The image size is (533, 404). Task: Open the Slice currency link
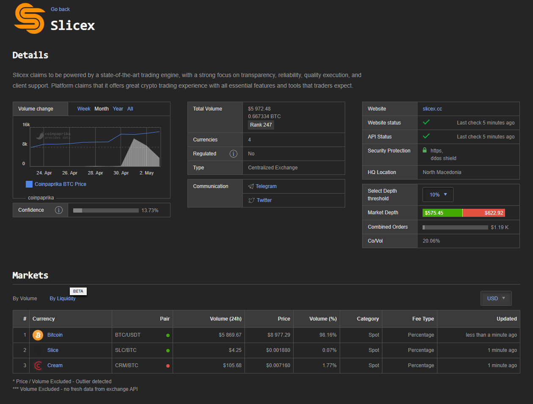pyautogui.click(x=53, y=350)
